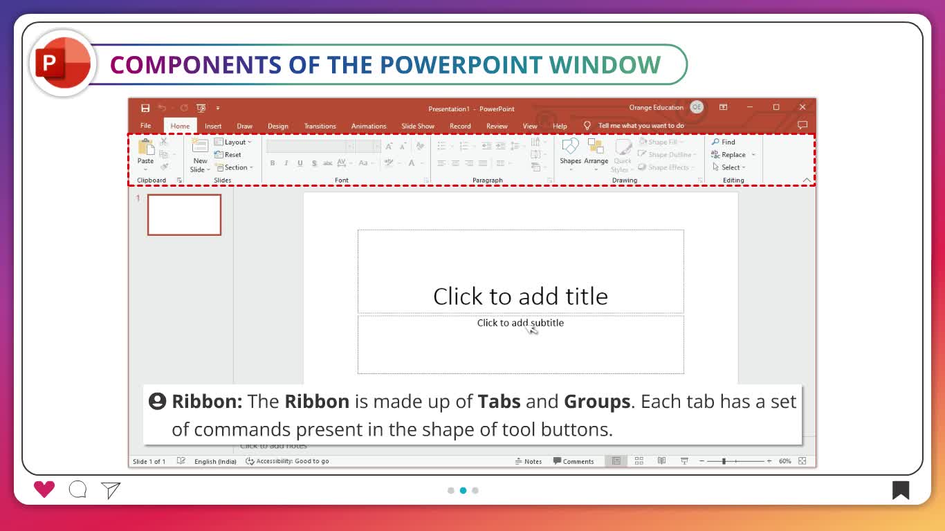Image resolution: width=945 pixels, height=531 pixels.
Task: Toggle Bold formatting
Action: 272,163
